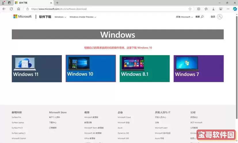Close the 软件下载 tab
Viewport: 238px width, 143px height.
point(51,3)
